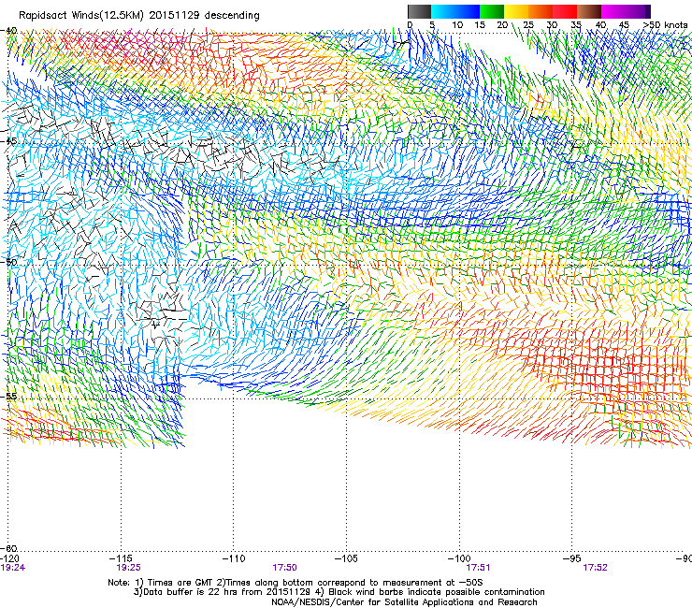The height and width of the screenshot is (608, 692).
Task: Click the '-110' longitude axis label
Action: pyautogui.click(x=234, y=558)
